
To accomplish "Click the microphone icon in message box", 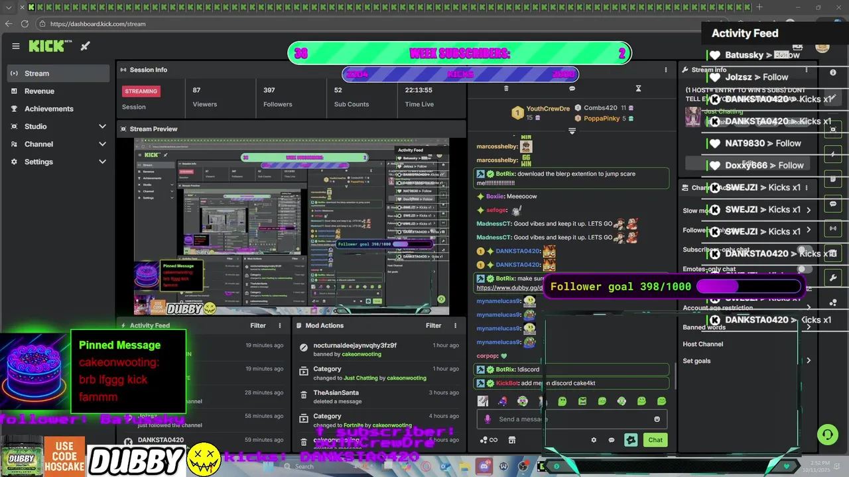I will (488, 419).
